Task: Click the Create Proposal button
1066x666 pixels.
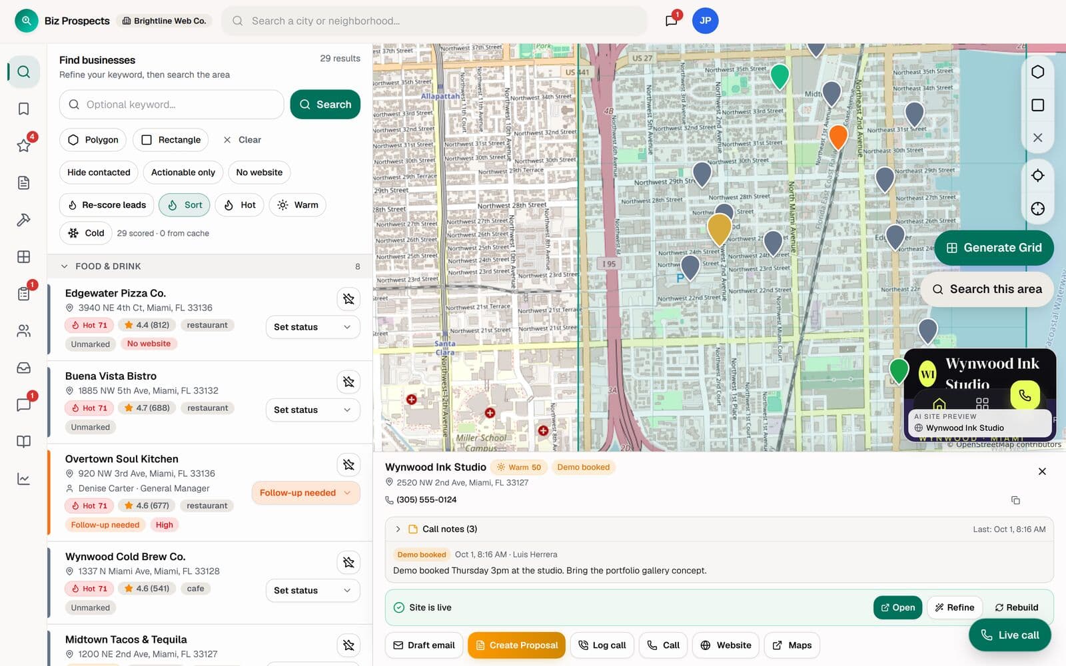Action: coord(516,645)
